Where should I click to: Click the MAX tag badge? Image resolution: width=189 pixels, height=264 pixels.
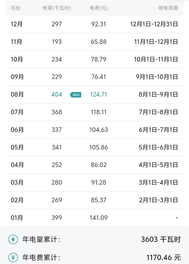[x=76, y=95]
